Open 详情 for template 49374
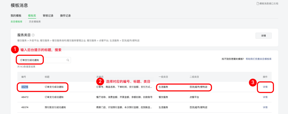The image size is (288, 114). [265, 107]
